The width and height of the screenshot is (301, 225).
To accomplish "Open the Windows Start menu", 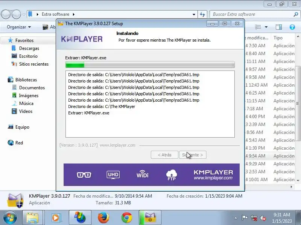I will click(10, 217).
